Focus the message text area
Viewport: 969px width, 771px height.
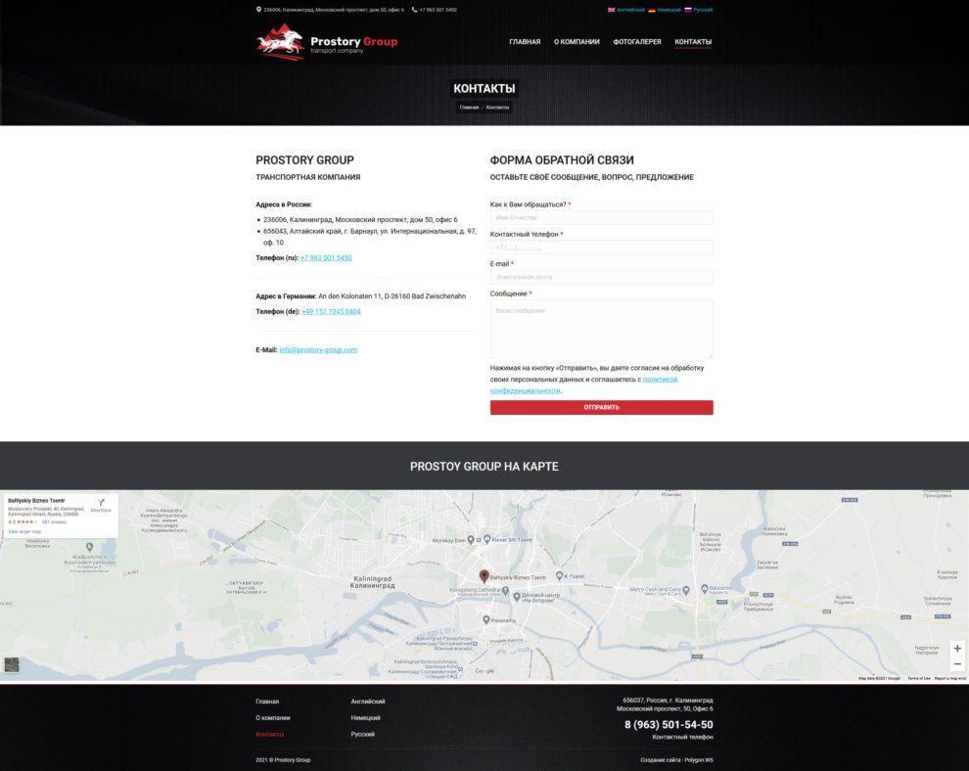[601, 329]
